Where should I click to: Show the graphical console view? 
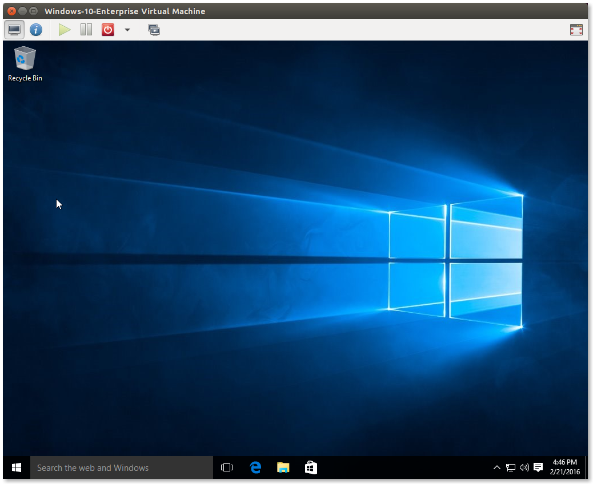(14, 30)
